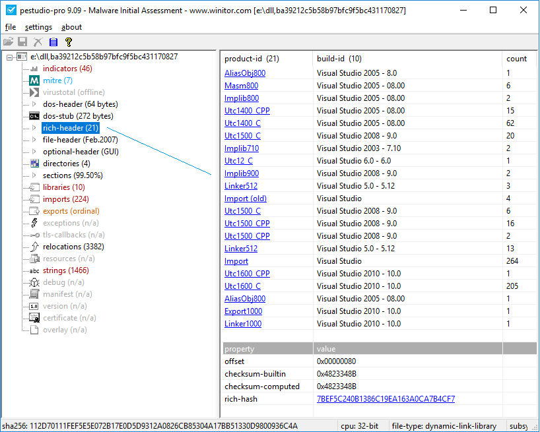Image resolution: width=540 pixels, height=432 pixels.
Task: Select the libraries (10) tree item
Action: (64, 187)
